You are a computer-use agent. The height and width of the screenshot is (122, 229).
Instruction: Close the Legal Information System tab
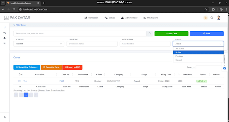(38, 3)
